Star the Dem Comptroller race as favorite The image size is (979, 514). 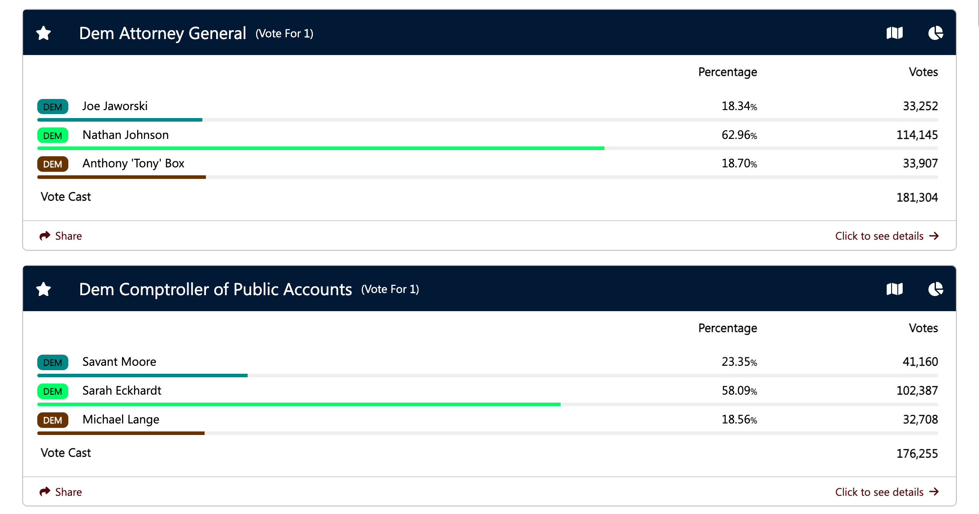pyautogui.click(x=43, y=289)
